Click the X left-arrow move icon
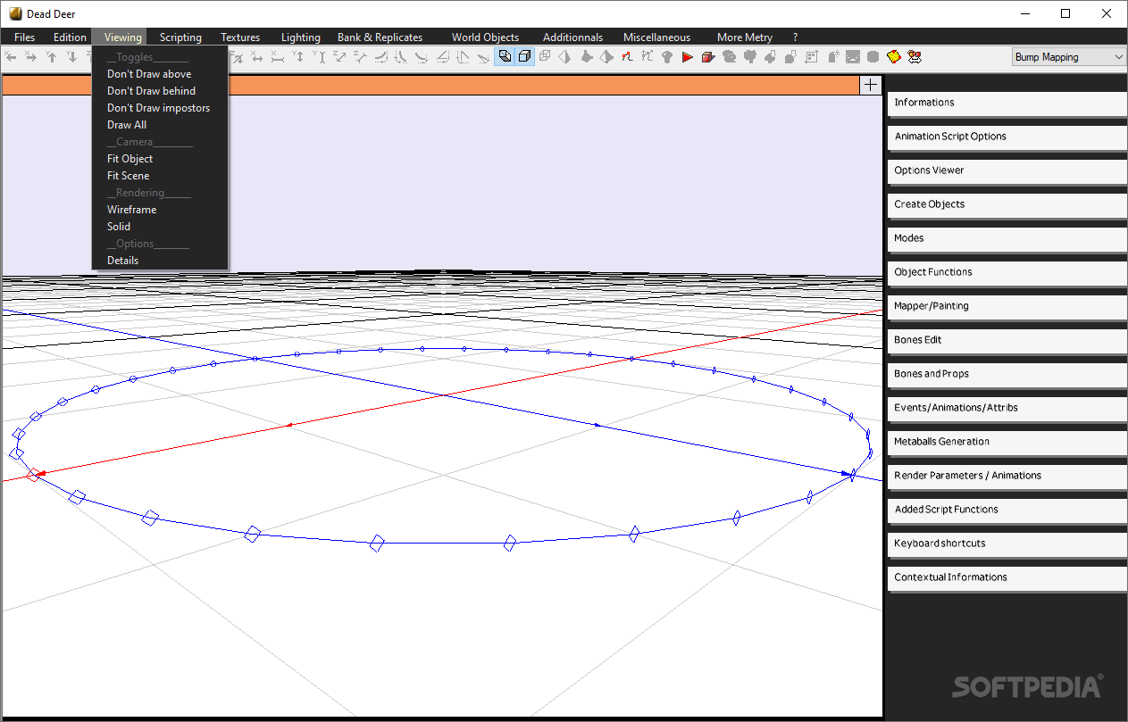The width and height of the screenshot is (1128, 722). pyautogui.click(x=10, y=57)
